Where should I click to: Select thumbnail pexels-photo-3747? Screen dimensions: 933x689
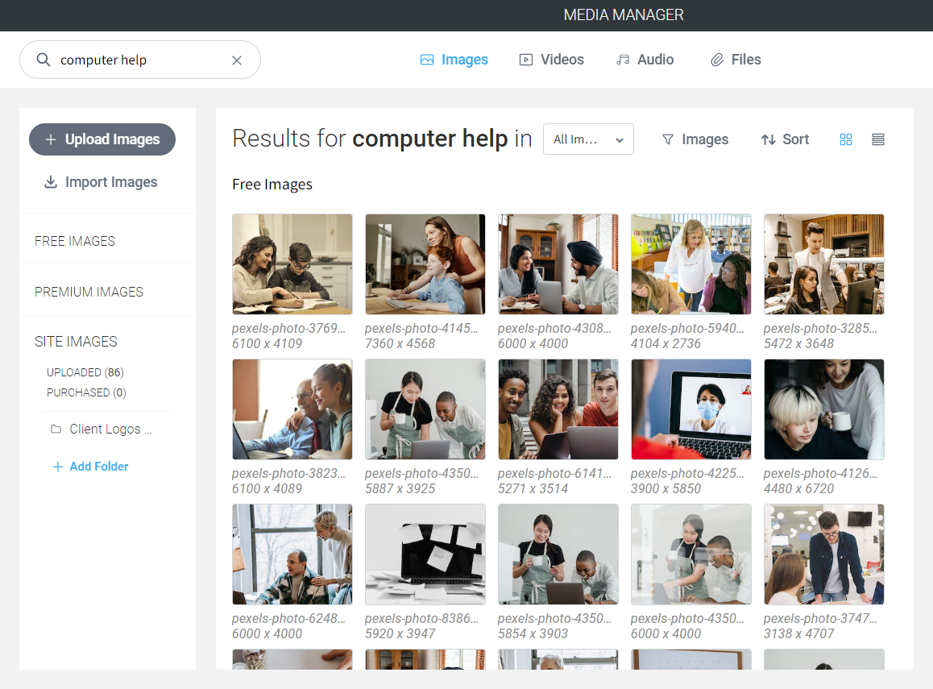pos(824,554)
